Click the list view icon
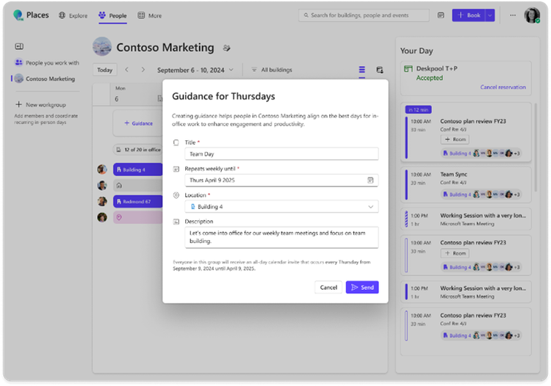 tap(361, 70)
